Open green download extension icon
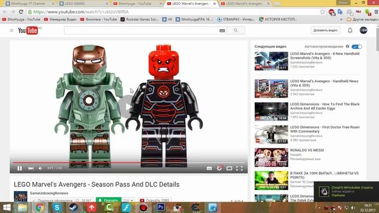This screenshot has height=213, width=379. tap(368, 12)
